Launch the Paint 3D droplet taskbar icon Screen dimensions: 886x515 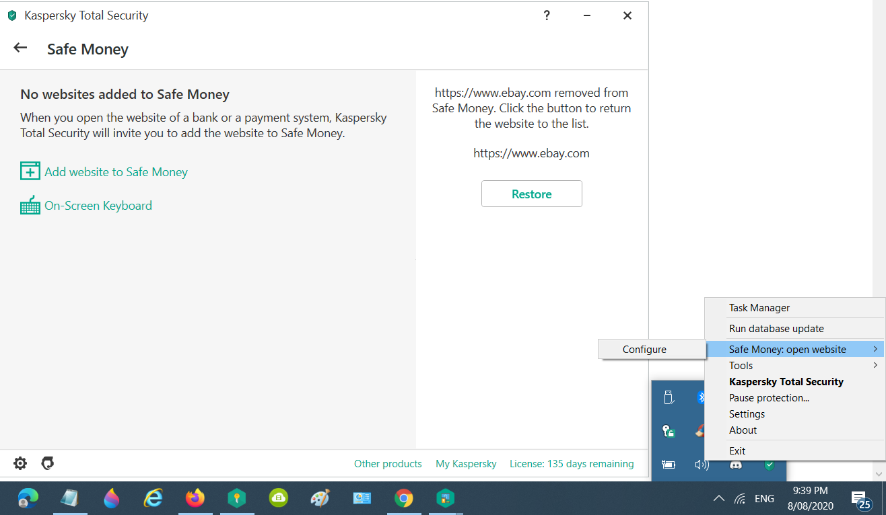112,498
